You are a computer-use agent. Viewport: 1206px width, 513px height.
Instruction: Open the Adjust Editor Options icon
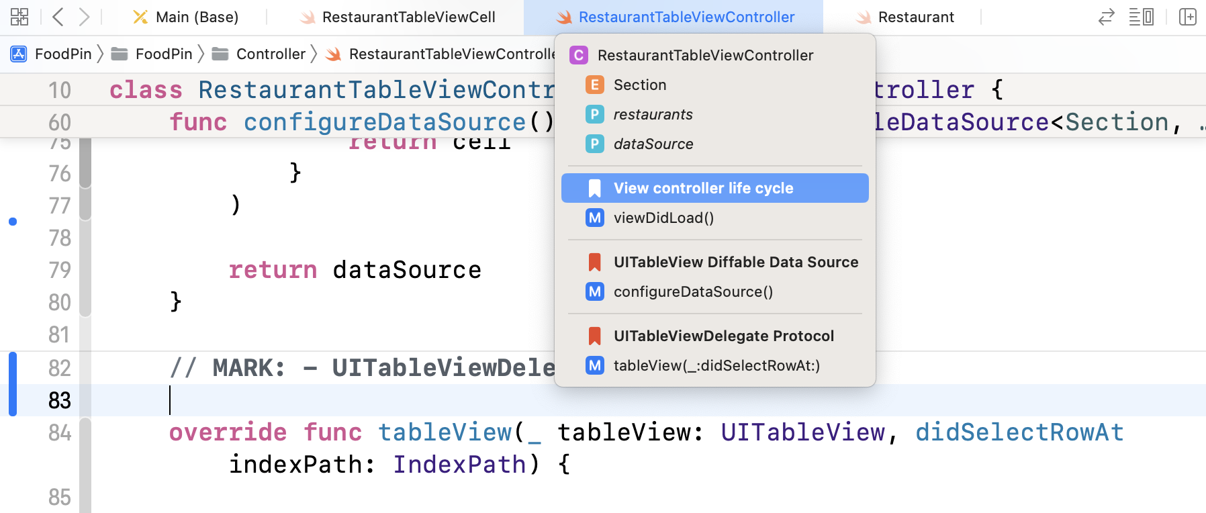click(x=1142, y=17)
